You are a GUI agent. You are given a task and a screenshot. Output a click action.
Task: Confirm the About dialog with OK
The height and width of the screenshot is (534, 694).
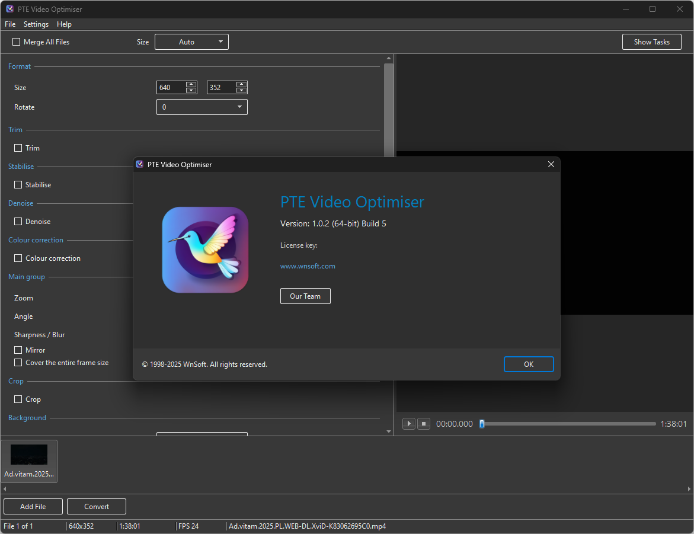tap(529, 364)
